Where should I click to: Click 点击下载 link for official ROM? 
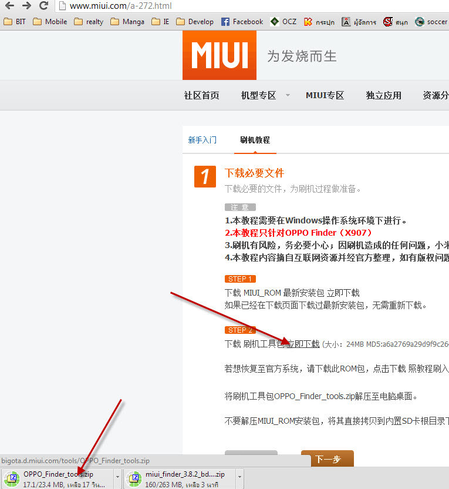click(390, 369)
